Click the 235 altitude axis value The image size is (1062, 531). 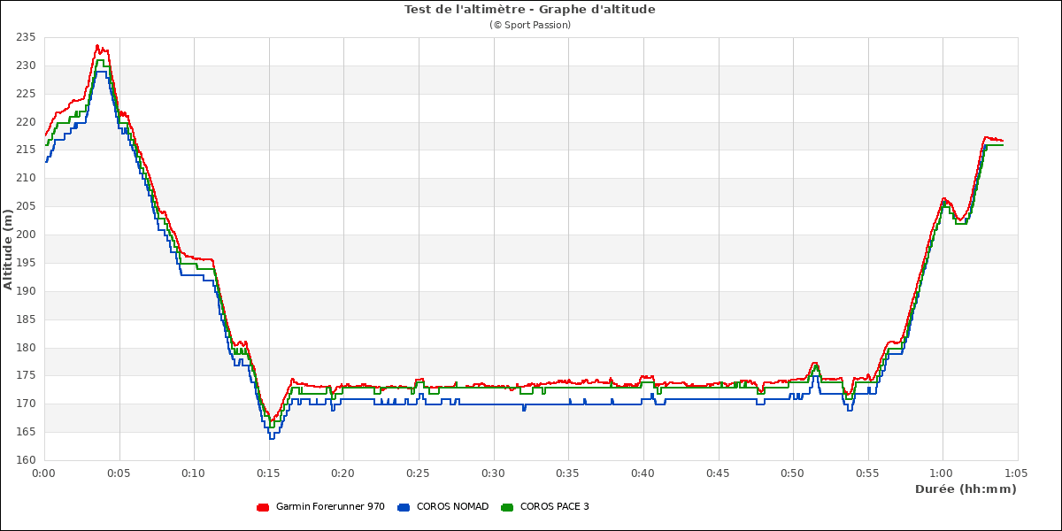click(26, 37)
